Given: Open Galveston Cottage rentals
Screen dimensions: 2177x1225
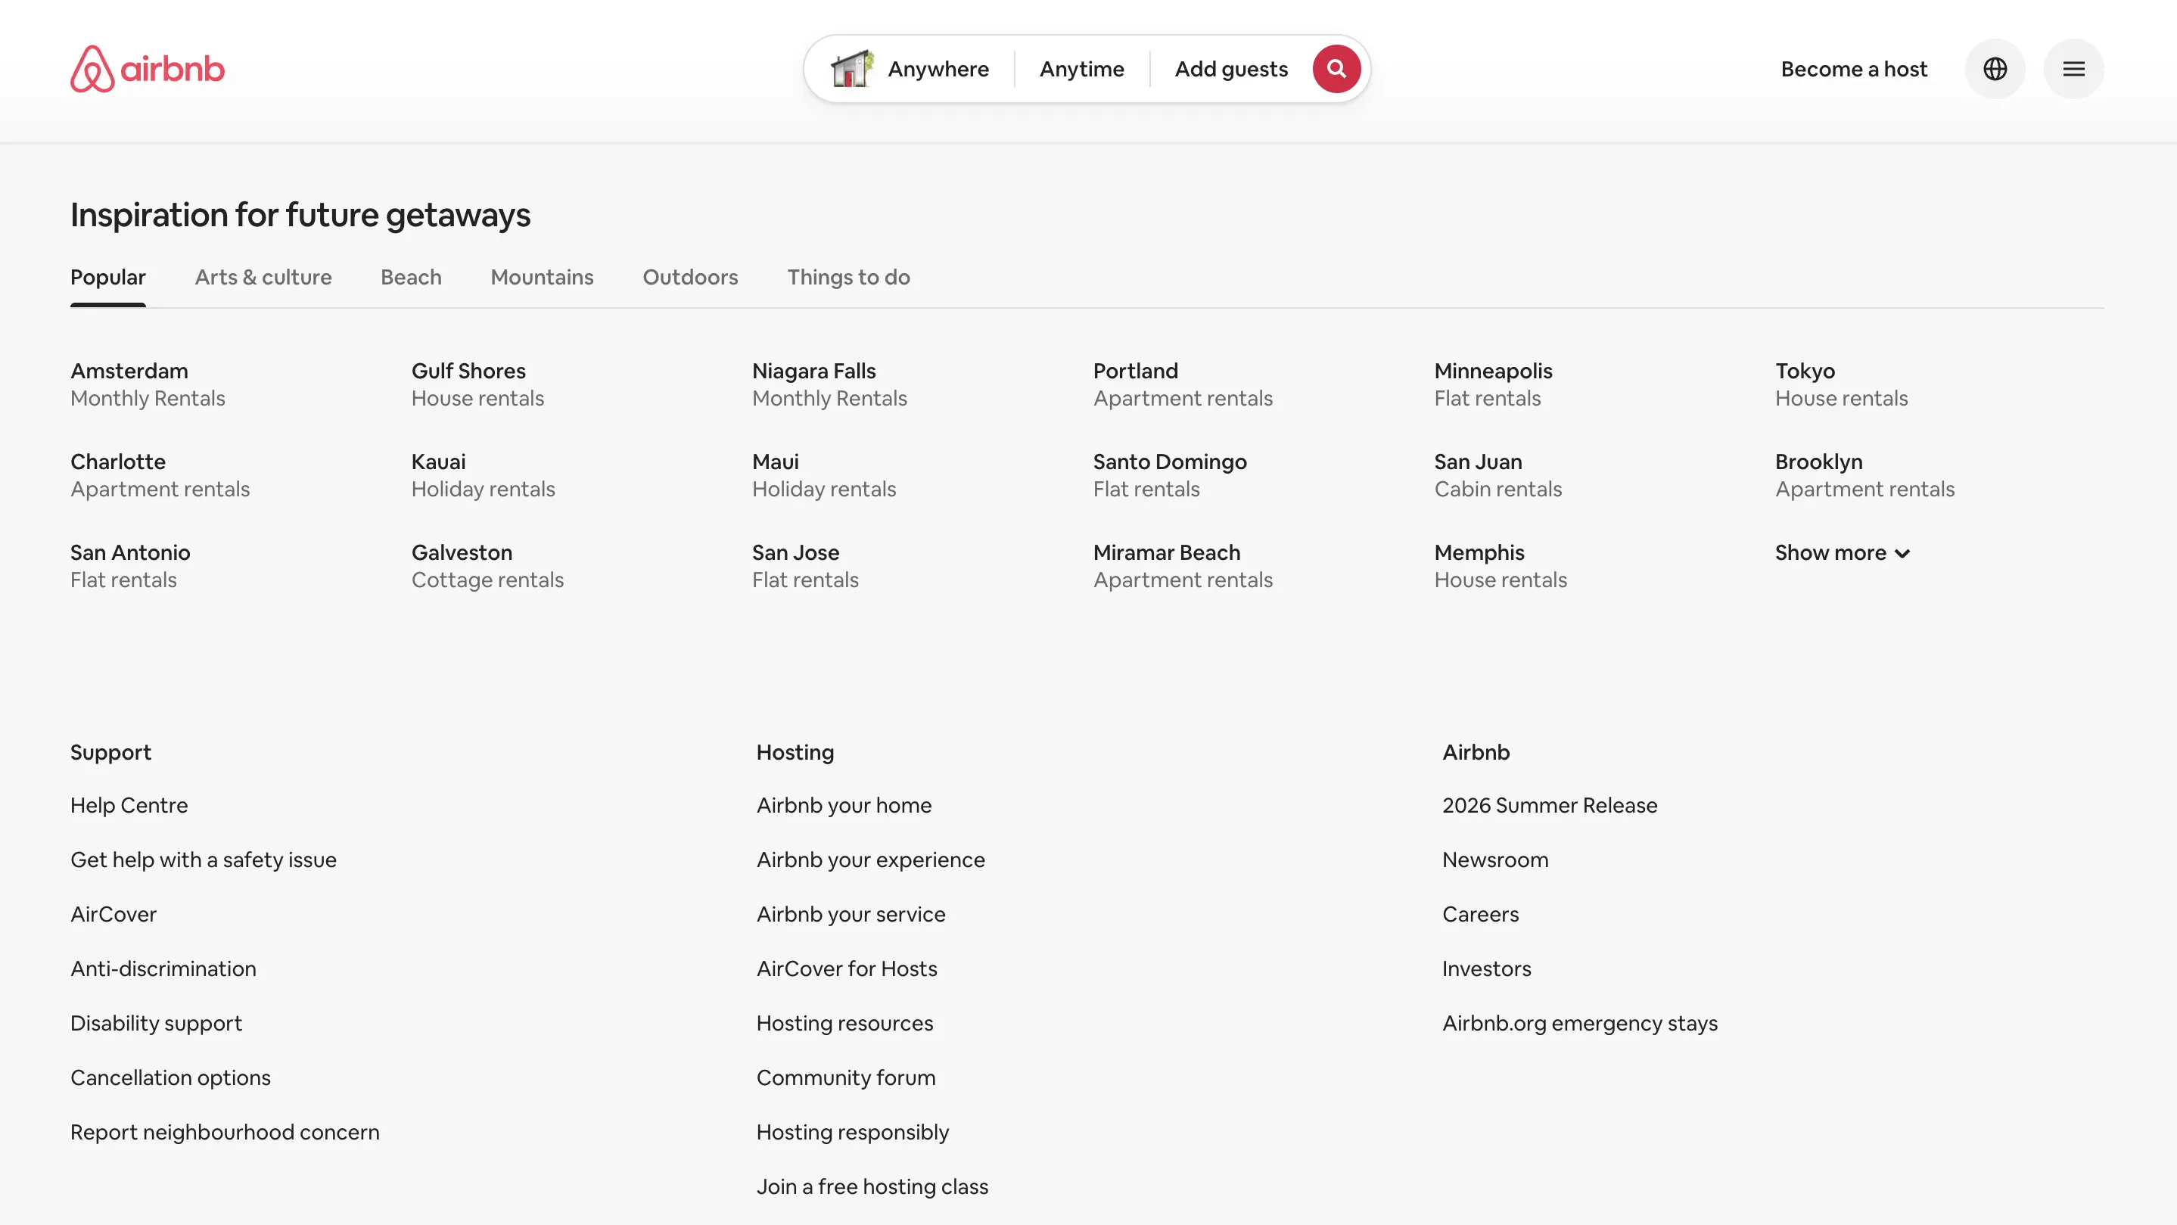Looking at the screenshot, I should (x=487, y=566).
